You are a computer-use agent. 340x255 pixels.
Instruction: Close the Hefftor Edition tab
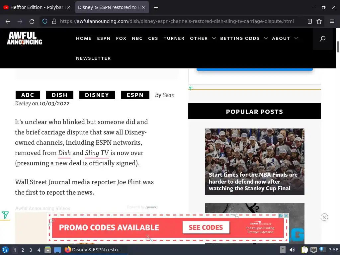69,7
